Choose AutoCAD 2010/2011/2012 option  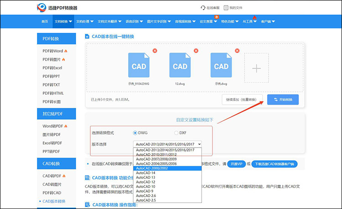167,154
